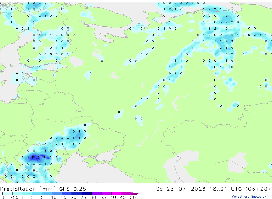This screenshot has width=272, height=199.
Task: Click the legend label '20'
Action: pyautogui.click(x=73, y=197)
